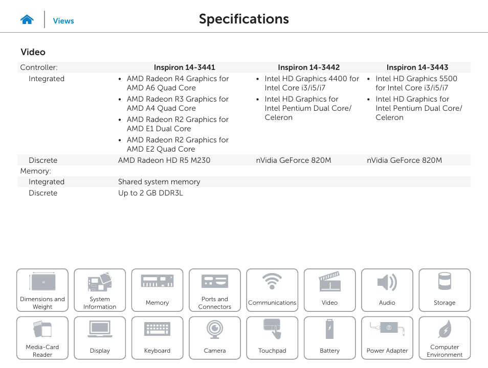This screenshot has width=488, height=368.
Task: Open the Media-Card Reader tile
Action: (42, 338)
